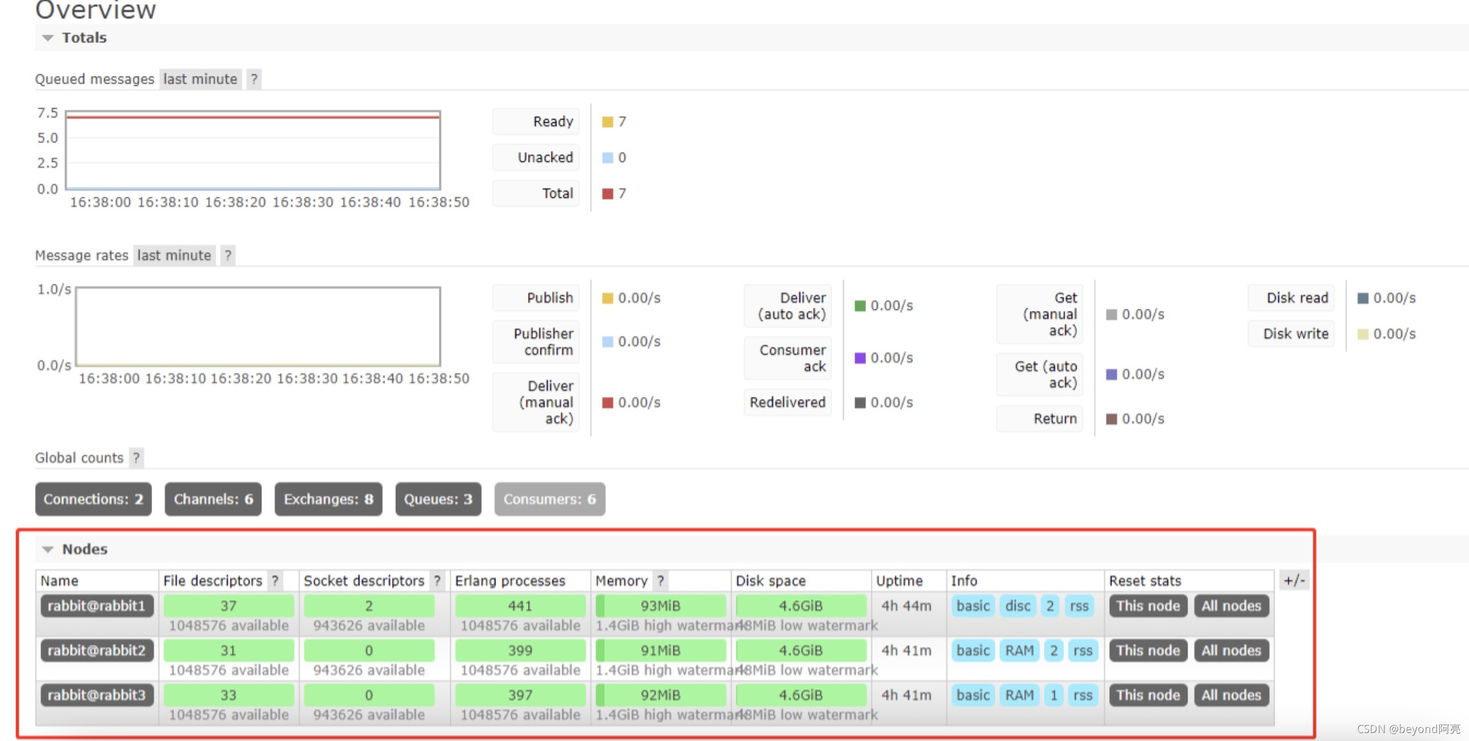Screen dimensions: 1469x741
Task: Open node rabbit@rabbit2
Action: 97,651
